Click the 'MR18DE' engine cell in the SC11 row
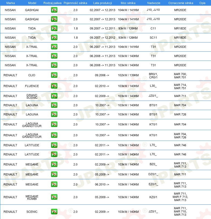The width and height of the screenshot is (211, 219). pos(180,38)
